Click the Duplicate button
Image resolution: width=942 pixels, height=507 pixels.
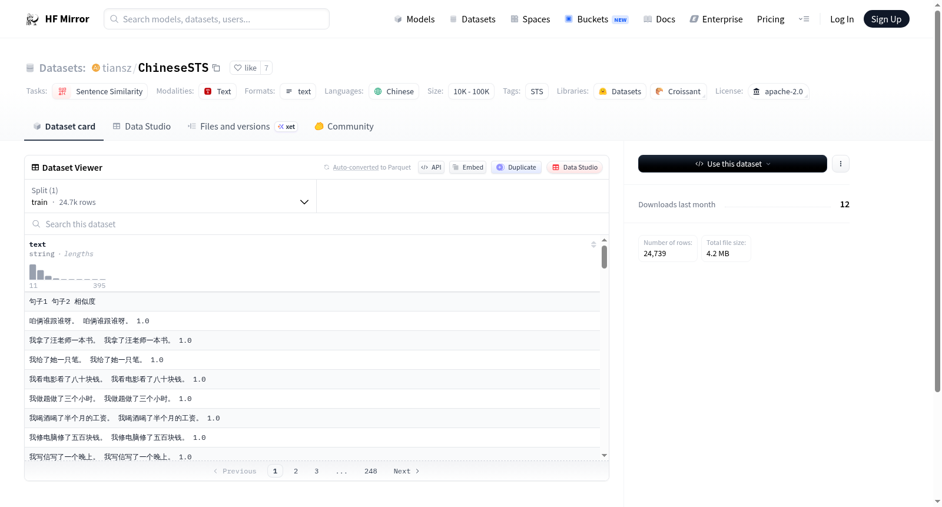(516, 167)
